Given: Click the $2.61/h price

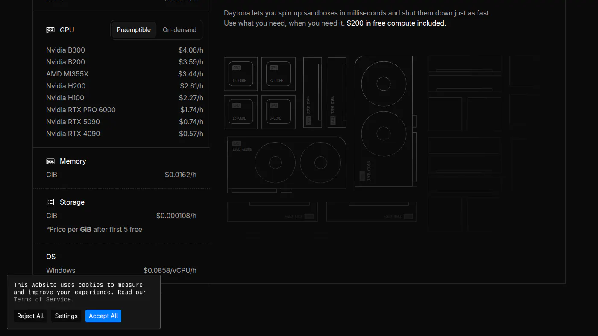Looking at the screenshot, I should (x=191, y=86).
